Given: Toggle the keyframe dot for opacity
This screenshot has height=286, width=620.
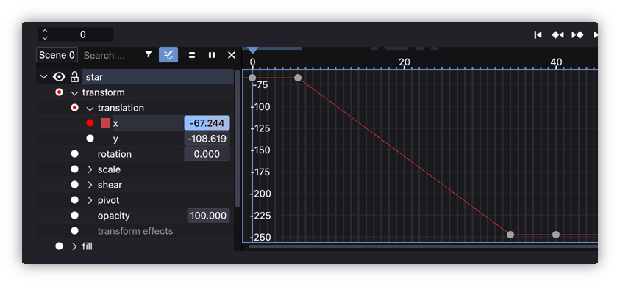Looking at the screenshot, I should pyautogui.click(x=75, y=216).
